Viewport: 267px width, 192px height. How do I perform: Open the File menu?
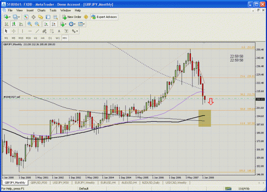[10, 10]
